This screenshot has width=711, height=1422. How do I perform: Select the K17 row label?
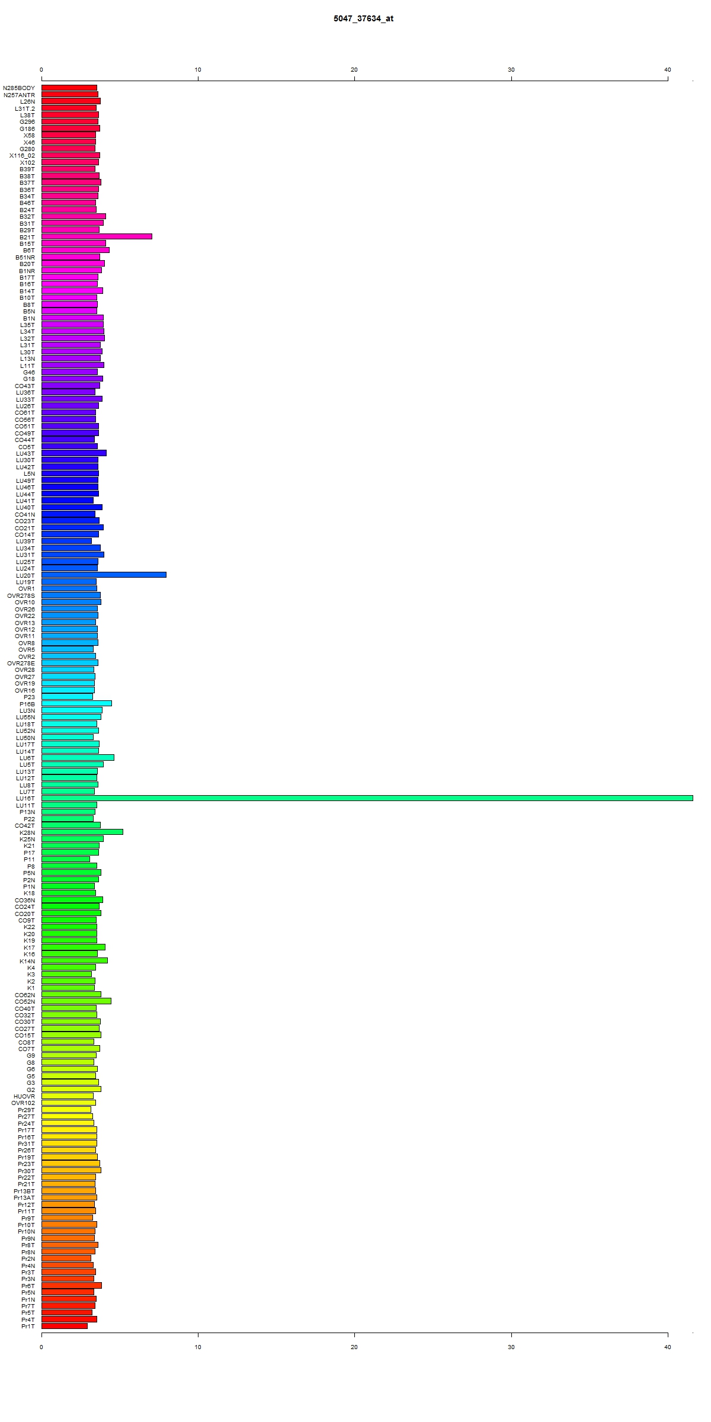pyautogui.click(x=29, y=947)
